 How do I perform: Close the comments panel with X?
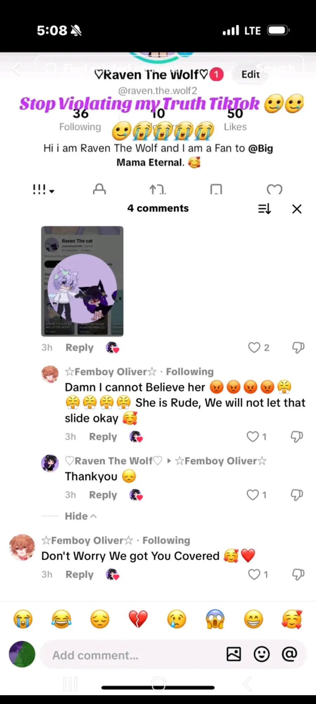point(297,209)
